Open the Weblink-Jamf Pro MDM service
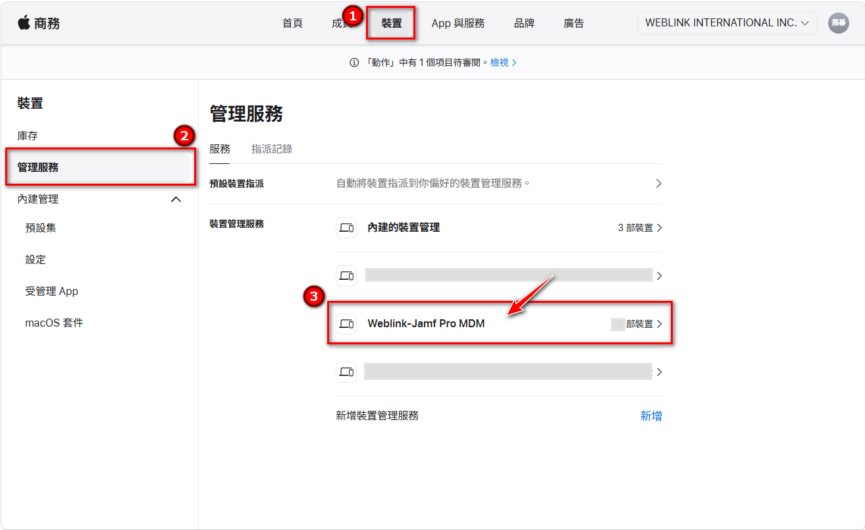Screen dimensions: 865x530 pos(426,324)
